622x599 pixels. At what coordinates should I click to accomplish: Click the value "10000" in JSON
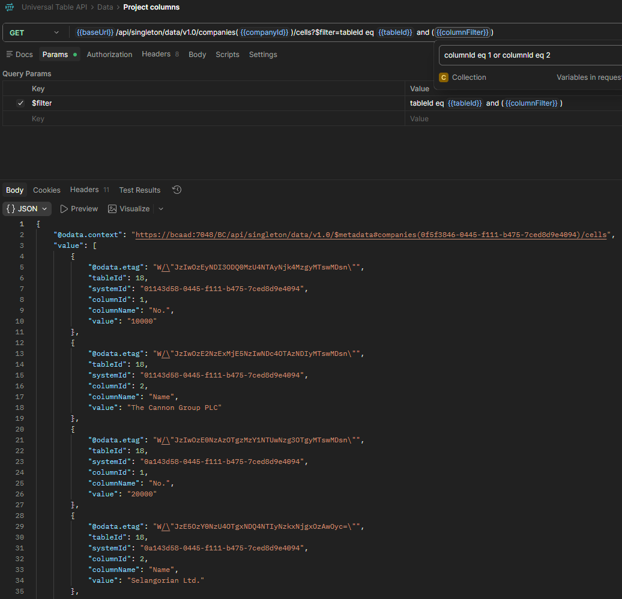(142, 321)
